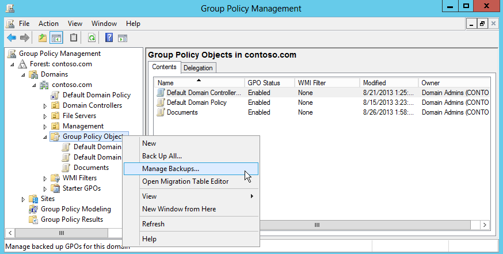Click the green Refresh toolbar icon
Viewport: 503px width, 254px height.
92,38
